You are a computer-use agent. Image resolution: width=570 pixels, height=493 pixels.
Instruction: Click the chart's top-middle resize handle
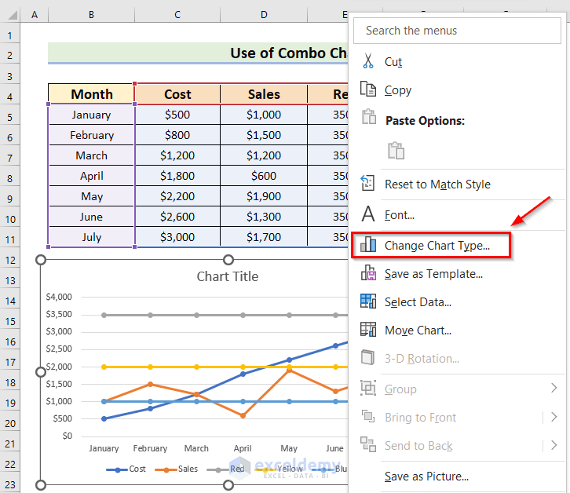click(x=228, y=260)
